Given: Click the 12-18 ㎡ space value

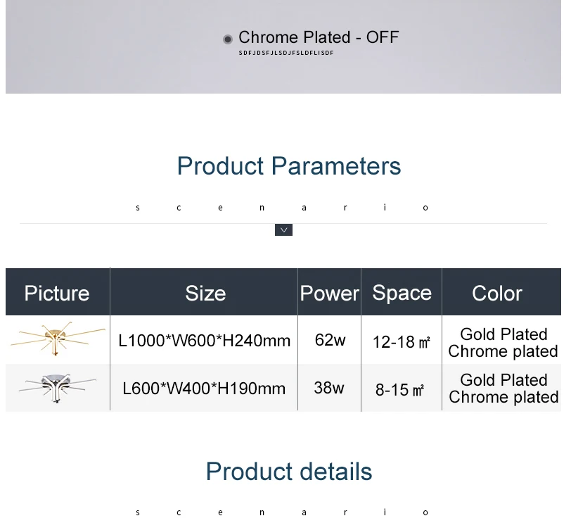Looking at the screenshot, I should point(402,342).
